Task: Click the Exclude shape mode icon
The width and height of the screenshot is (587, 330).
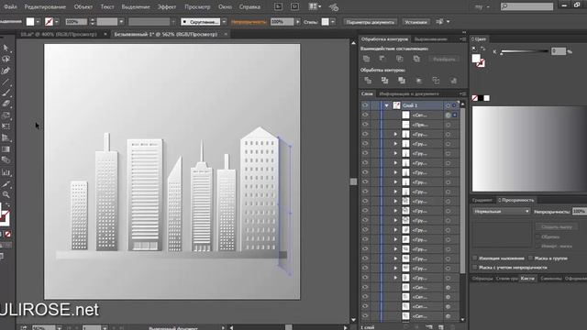Action: [416, 59]
